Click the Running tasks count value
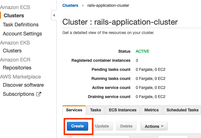This screenshot has width=201, height=138. 151,78
